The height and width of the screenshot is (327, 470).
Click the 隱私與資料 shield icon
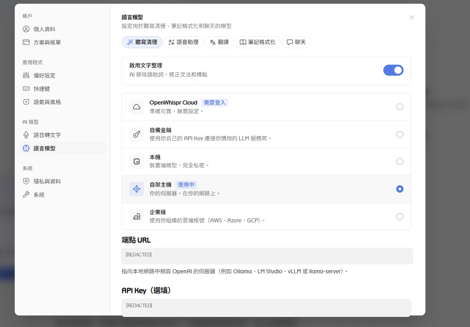point(26,181)
